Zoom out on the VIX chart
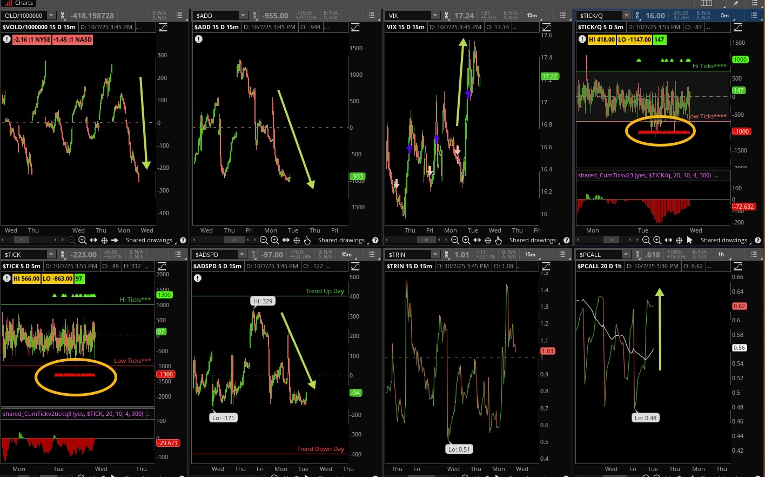The width and height of the screenshot is (765, 477). click(455, 240)
